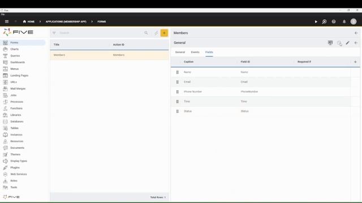Image resolution: width=362 pixels, height=203 pixels.
Task: Open the inspect magnifier icon in top bar
Action: [324, 21]
